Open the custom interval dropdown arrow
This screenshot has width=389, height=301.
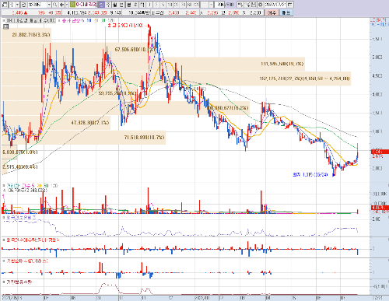211,5
